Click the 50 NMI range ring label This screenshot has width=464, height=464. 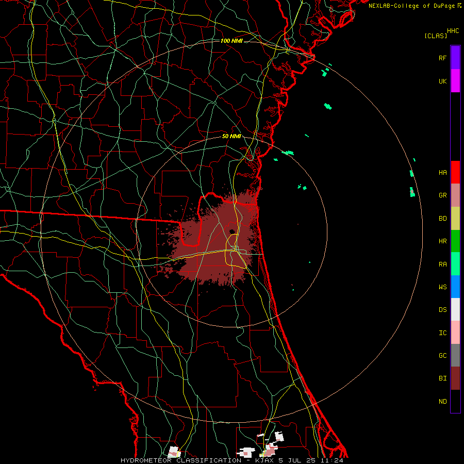point(231,137)
